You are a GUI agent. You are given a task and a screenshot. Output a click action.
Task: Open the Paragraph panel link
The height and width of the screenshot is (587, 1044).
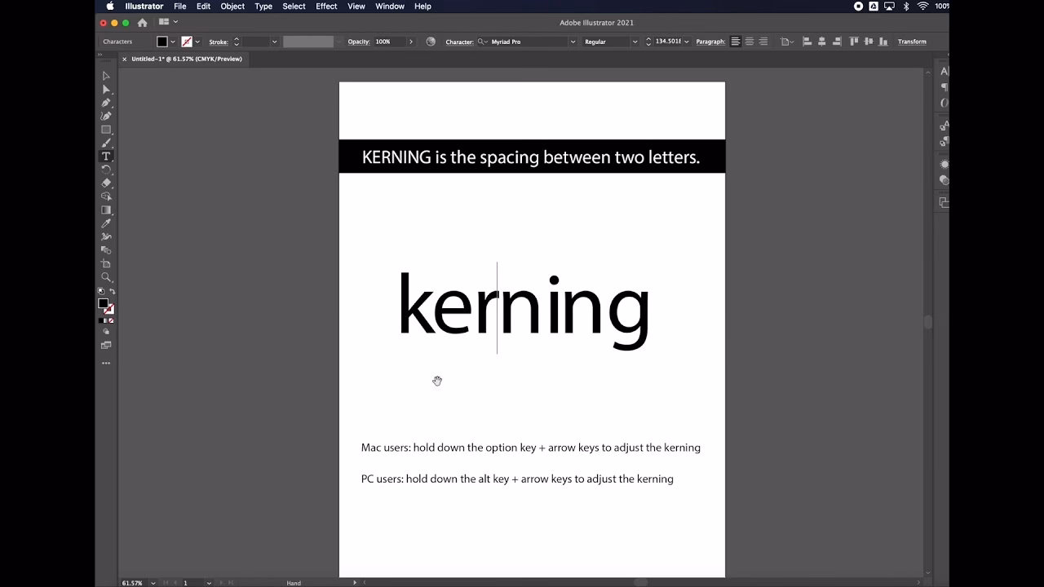point(710,42)
